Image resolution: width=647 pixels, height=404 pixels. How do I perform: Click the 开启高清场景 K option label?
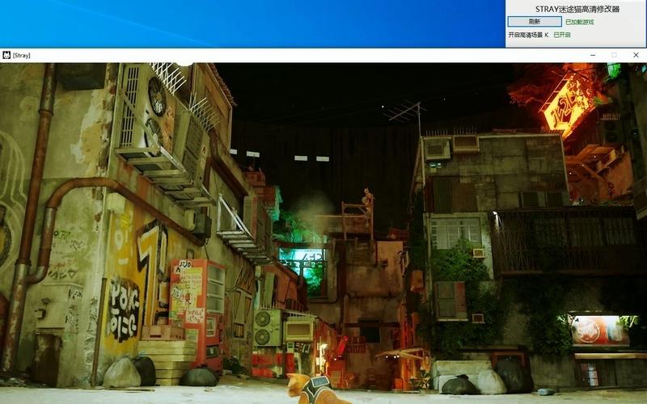(x=528, y=35)
